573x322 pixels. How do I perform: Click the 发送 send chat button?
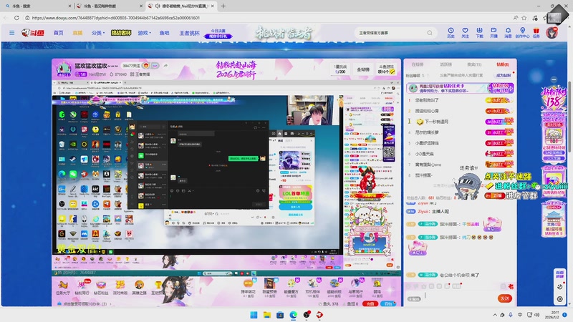[x=505, y=298]
